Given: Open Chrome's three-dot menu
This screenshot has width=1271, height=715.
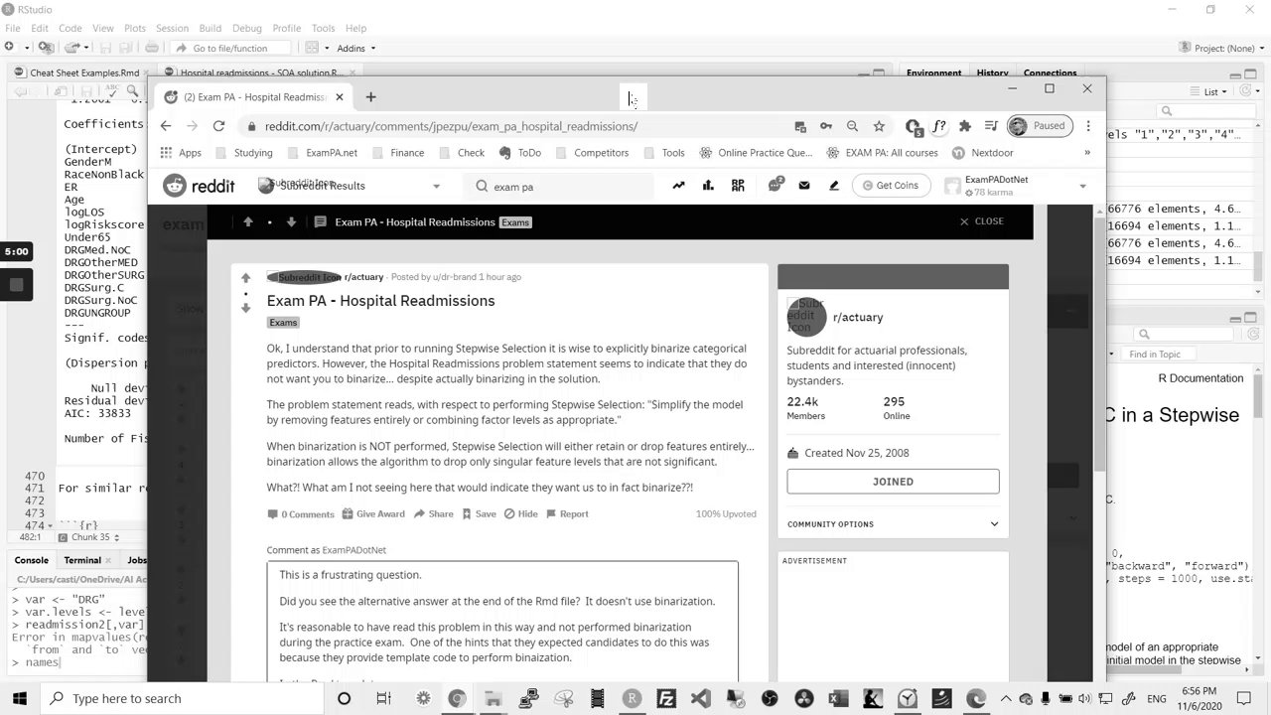Looking at the screenshot, I should (1088, 126).
